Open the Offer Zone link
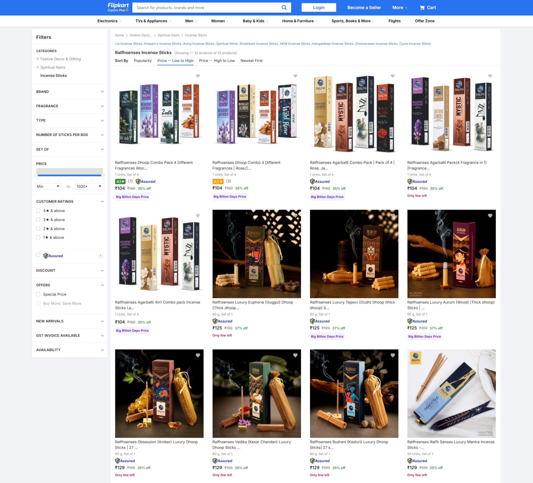Screen dimensions: 533x483 [424, 21]
